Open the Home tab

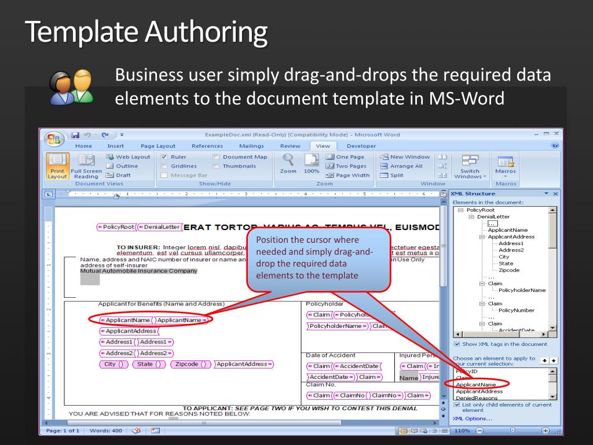83,145
